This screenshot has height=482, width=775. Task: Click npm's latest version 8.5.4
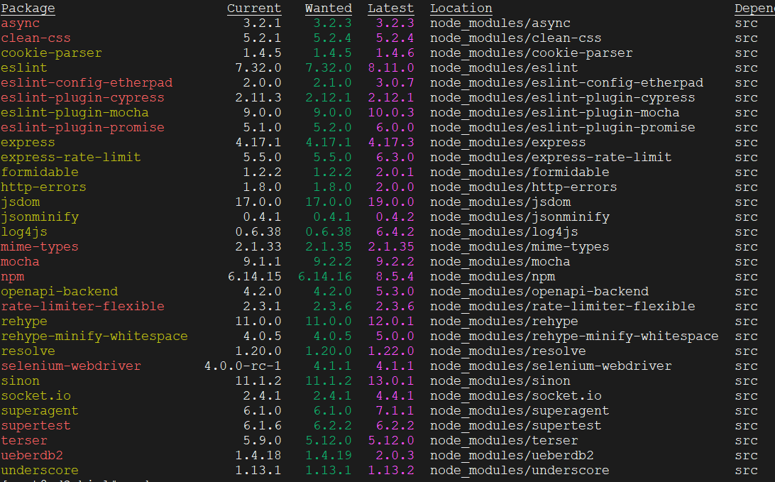pos(392,276)
